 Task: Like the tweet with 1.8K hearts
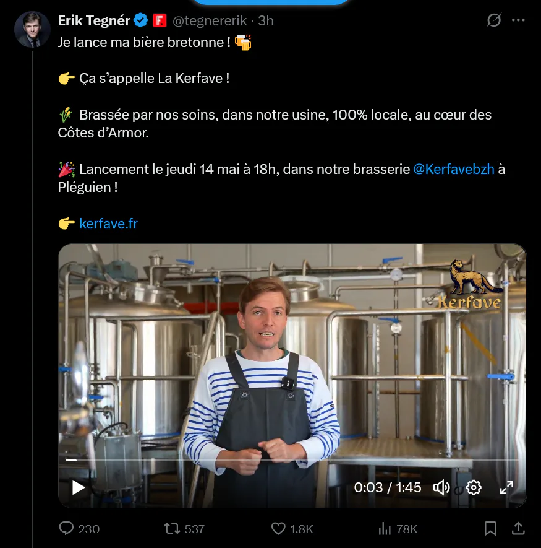(x=278, y=528)
